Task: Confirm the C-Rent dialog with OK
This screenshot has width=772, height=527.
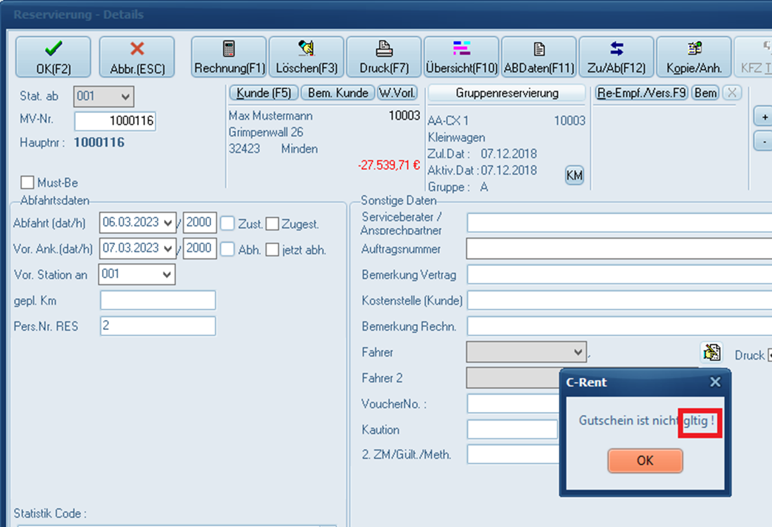Action: tap(644, 461)
